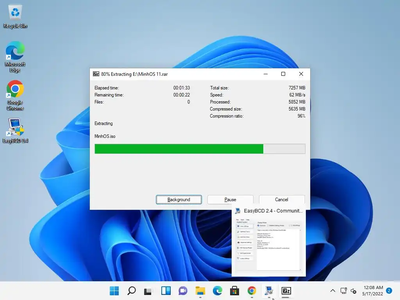Click the extracting file name MinhOS.iso

click(x=105, y=136)
